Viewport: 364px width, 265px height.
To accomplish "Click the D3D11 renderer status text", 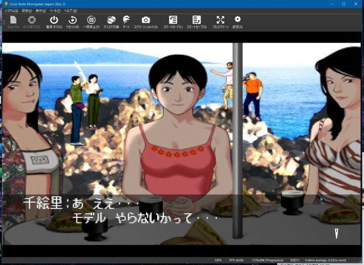I will click(295, 260).
